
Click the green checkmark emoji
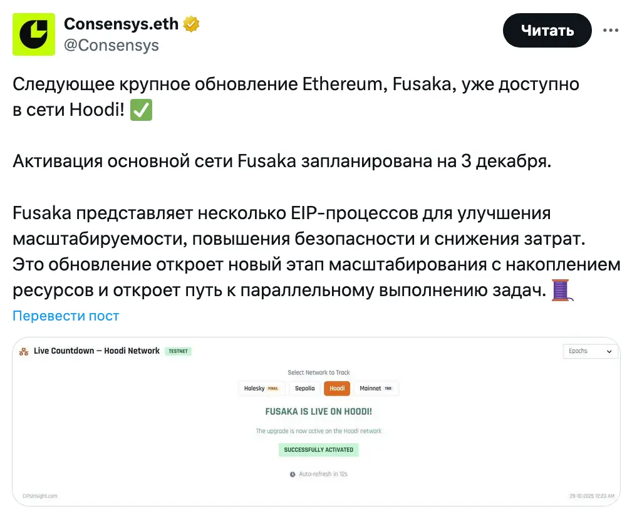(142, 111)
